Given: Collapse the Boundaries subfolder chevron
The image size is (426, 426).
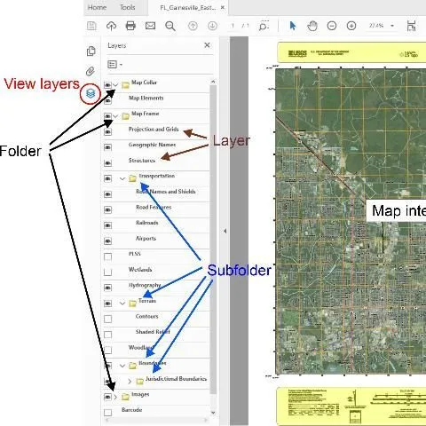Looking at the screenshot, I should click(x=122, y=366).
